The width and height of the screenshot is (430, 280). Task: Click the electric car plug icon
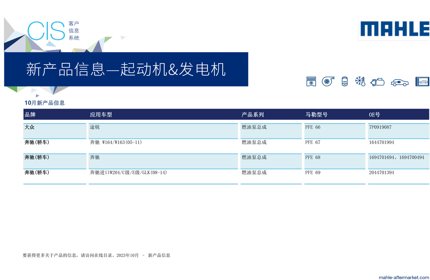click(400, 83)
